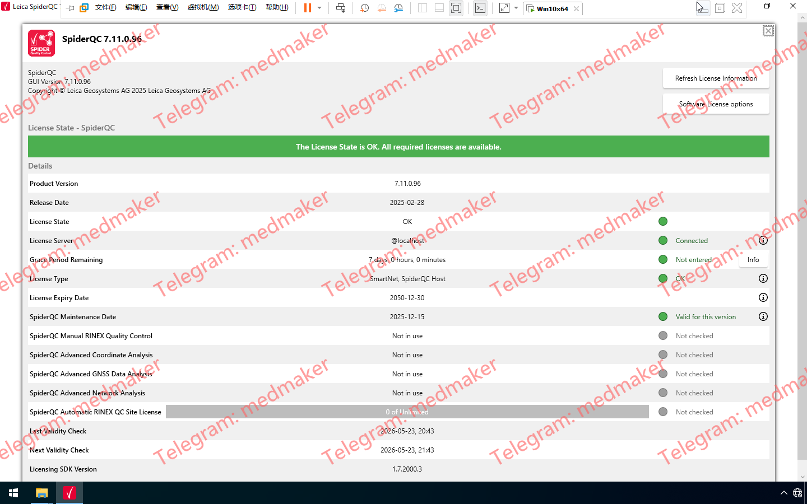
Task: Open the console view icon
Action: (480, 8)
